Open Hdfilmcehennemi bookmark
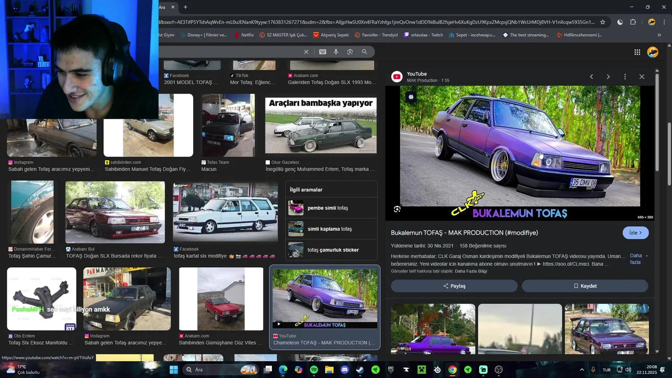Viewport: 672px width, 378px height. click(x=579, y=35)
